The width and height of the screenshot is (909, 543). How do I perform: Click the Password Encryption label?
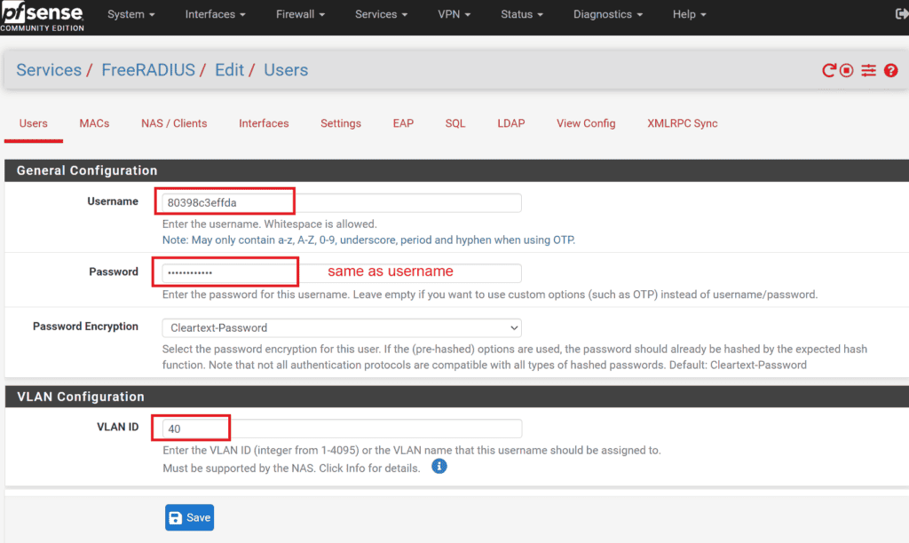tap(85, 327)
